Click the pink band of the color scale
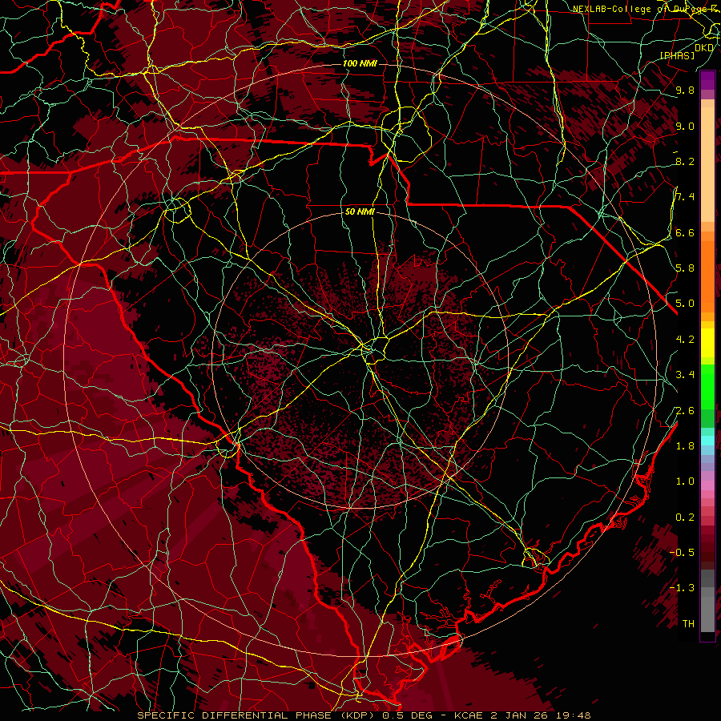This screenshot has width=721, height=721. pyautogui.click(x=707, y=485)
